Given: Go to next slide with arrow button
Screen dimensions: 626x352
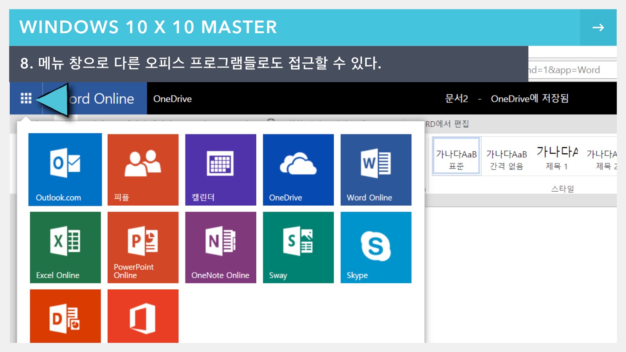Looking at the screenshot, I should point(598,27).
